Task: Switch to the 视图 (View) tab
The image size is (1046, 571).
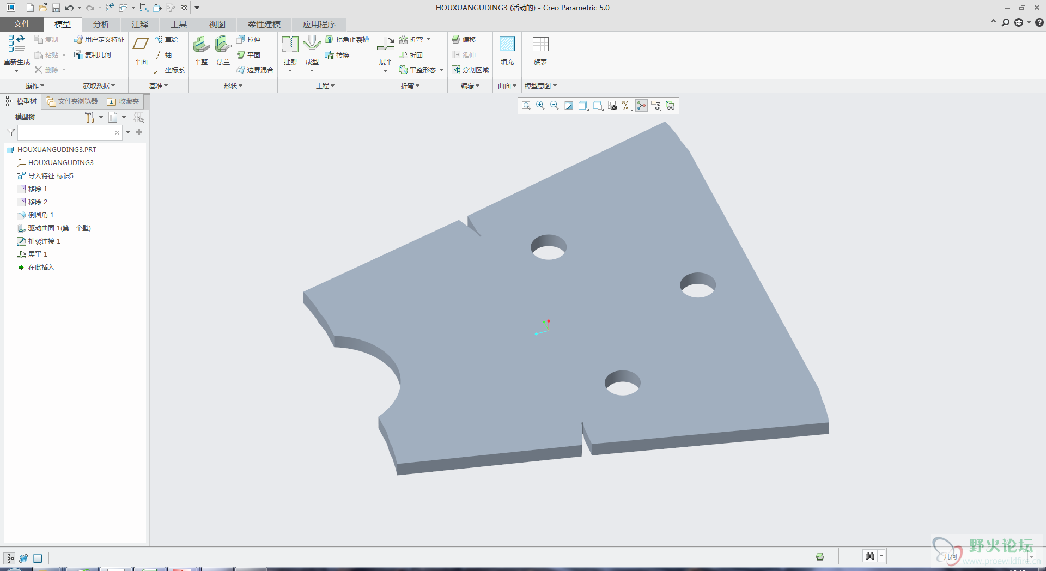Action: tap(217, 24)
